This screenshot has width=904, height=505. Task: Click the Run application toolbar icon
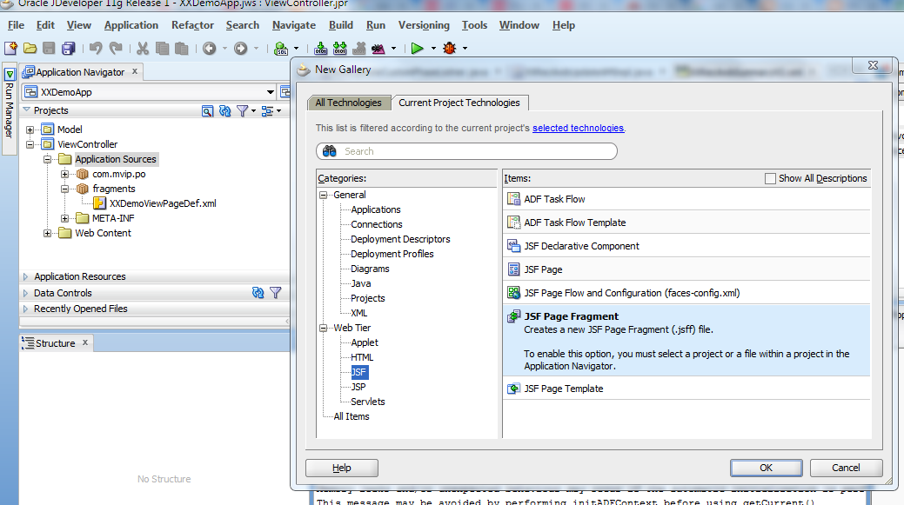pyautogui.click(x=417, y=49)
